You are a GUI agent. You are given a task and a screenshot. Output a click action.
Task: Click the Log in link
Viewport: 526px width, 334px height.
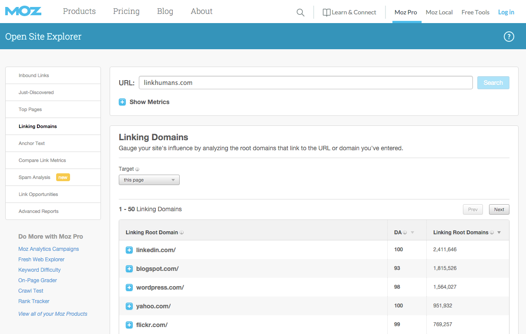506,12
